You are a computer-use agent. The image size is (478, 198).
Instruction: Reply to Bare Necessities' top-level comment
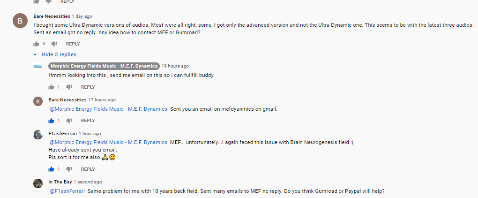73,44
